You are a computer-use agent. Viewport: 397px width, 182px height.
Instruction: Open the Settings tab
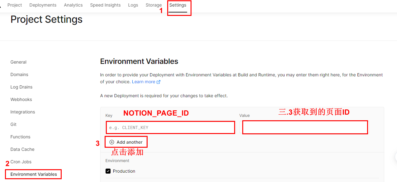[x=178, y=5]
